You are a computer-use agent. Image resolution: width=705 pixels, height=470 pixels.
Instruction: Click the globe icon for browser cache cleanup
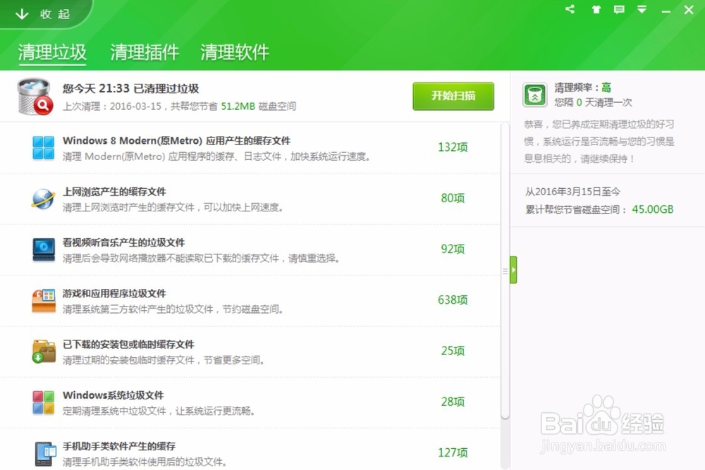pyautogui.click(x=44, y=198)
